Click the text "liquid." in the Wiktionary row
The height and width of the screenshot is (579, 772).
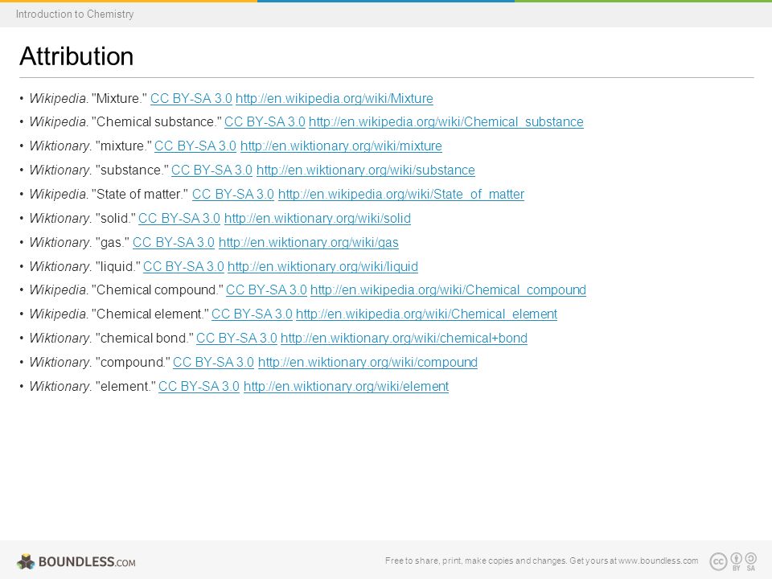tap(118, 266)
